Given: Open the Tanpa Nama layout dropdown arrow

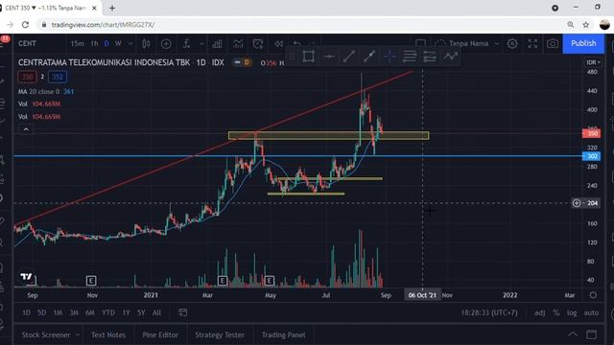Looking at the screenshot, I should coord(497,43).
